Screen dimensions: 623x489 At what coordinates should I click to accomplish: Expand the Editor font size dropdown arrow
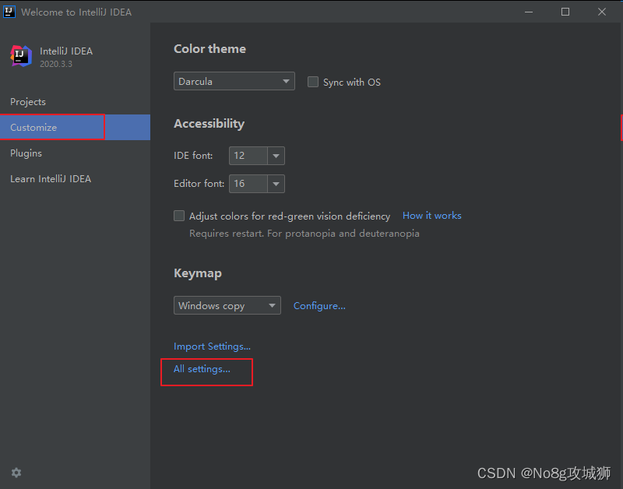click(x=276, y=184)
